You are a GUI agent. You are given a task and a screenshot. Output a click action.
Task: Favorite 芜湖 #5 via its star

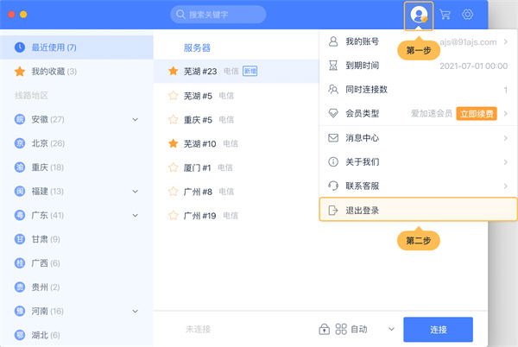pyautogui.click(x=174, y=96)
